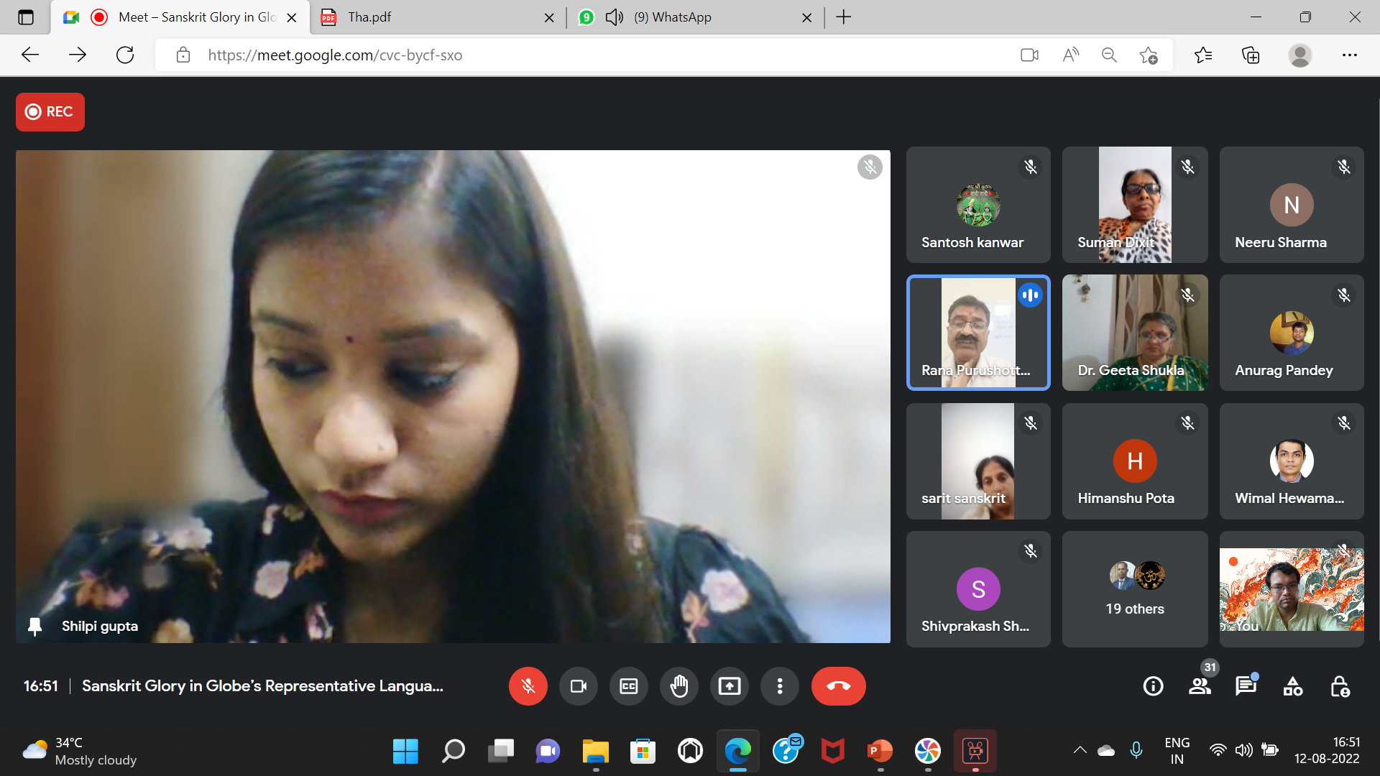This screenshot has width=1380, height=776.
Task: Click the REC recording indicator button
Action: point(50,112)
